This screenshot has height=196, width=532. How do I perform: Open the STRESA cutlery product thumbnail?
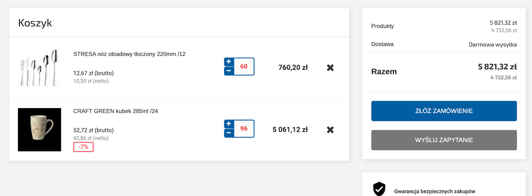(40, 68)
